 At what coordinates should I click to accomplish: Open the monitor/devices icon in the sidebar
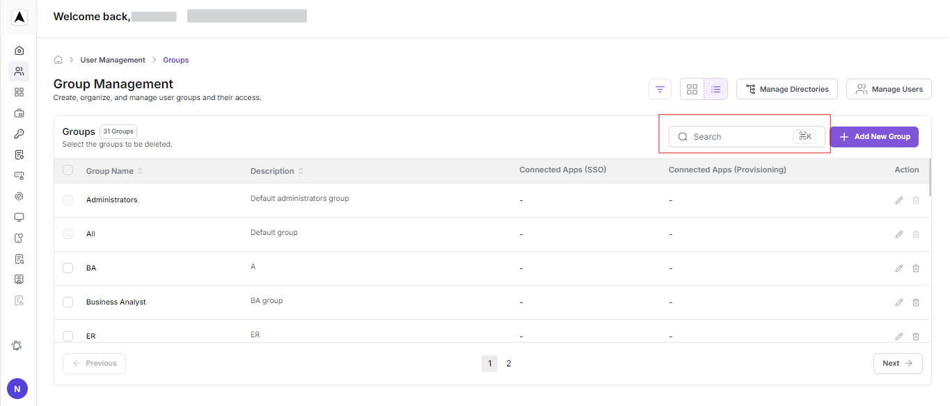pos(19,217)
